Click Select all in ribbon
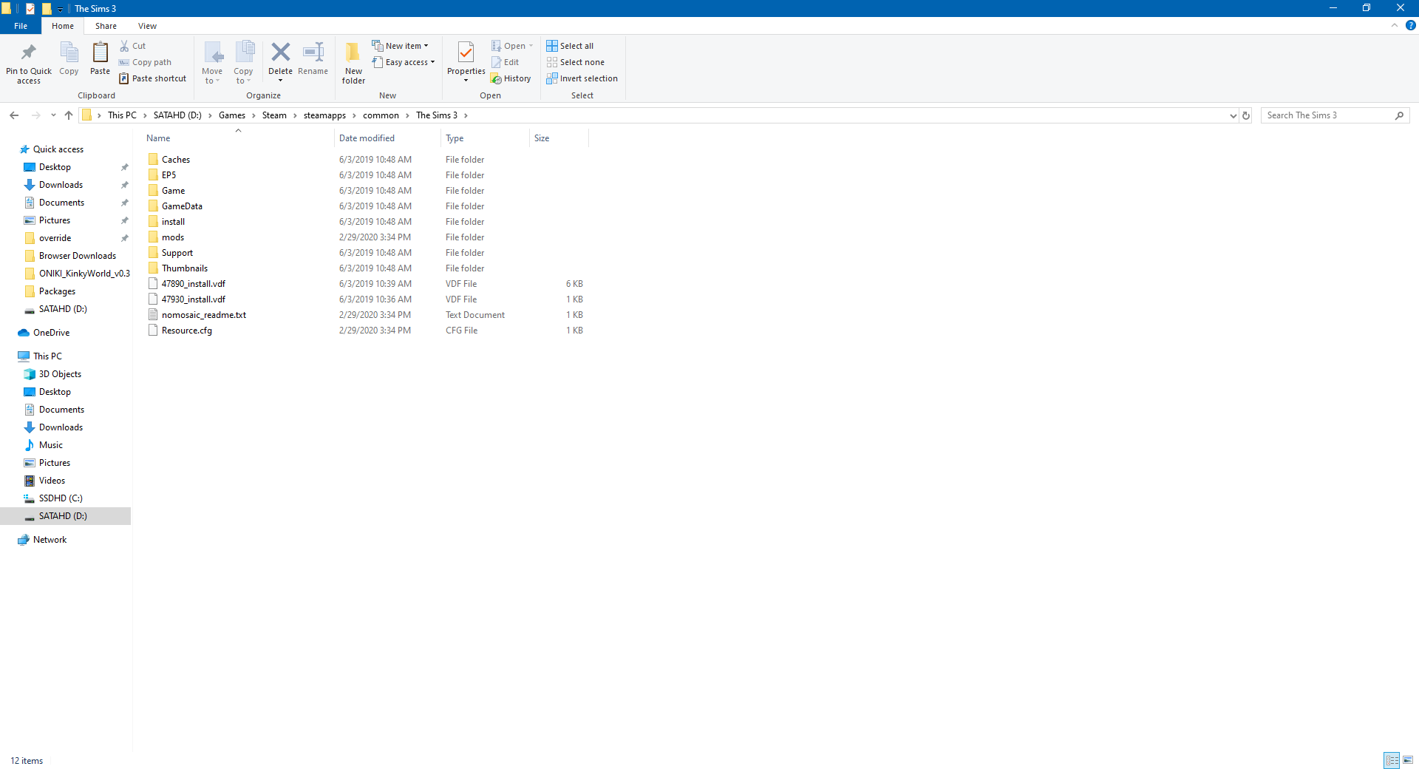Viewport: 1419px width, 769px height. click(x=570, y=46)
